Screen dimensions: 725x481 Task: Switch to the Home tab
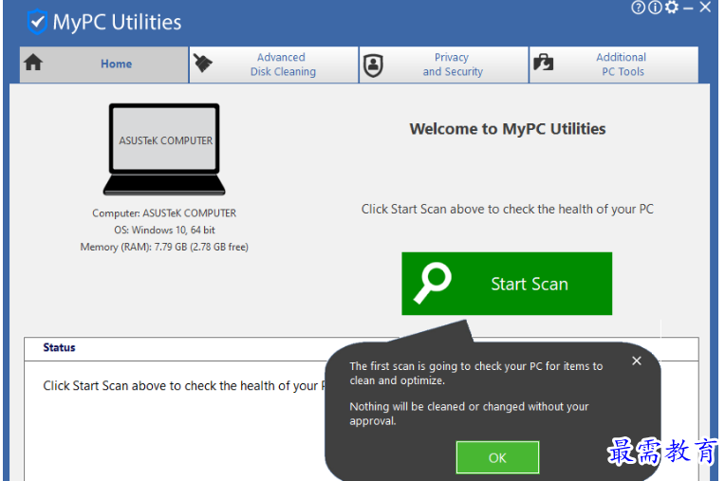click(x=104, y=65)
